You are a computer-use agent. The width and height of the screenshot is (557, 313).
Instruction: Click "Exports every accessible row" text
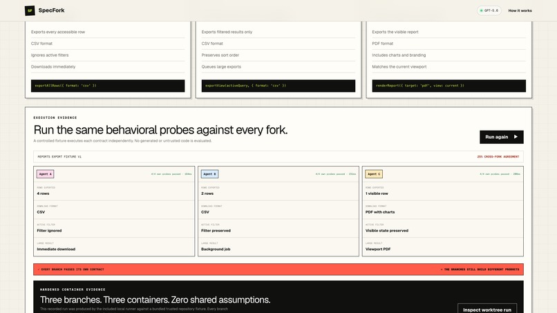tap(58, 32)
